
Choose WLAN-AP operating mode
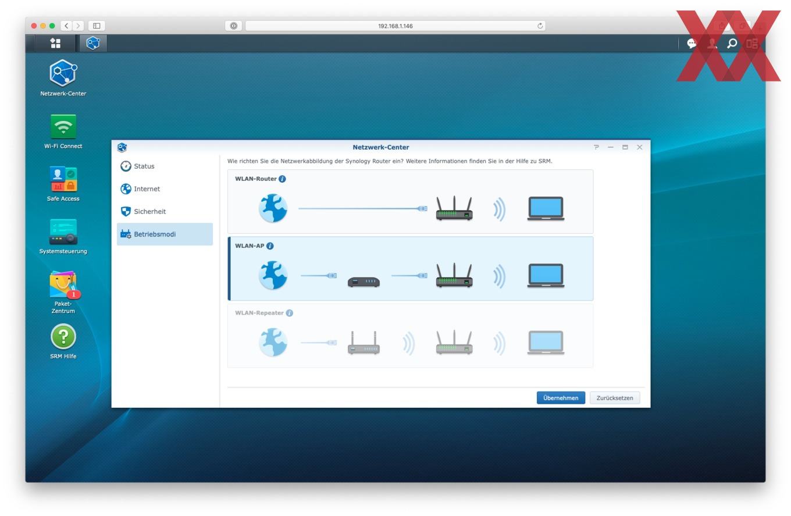(x=410, y=268)
